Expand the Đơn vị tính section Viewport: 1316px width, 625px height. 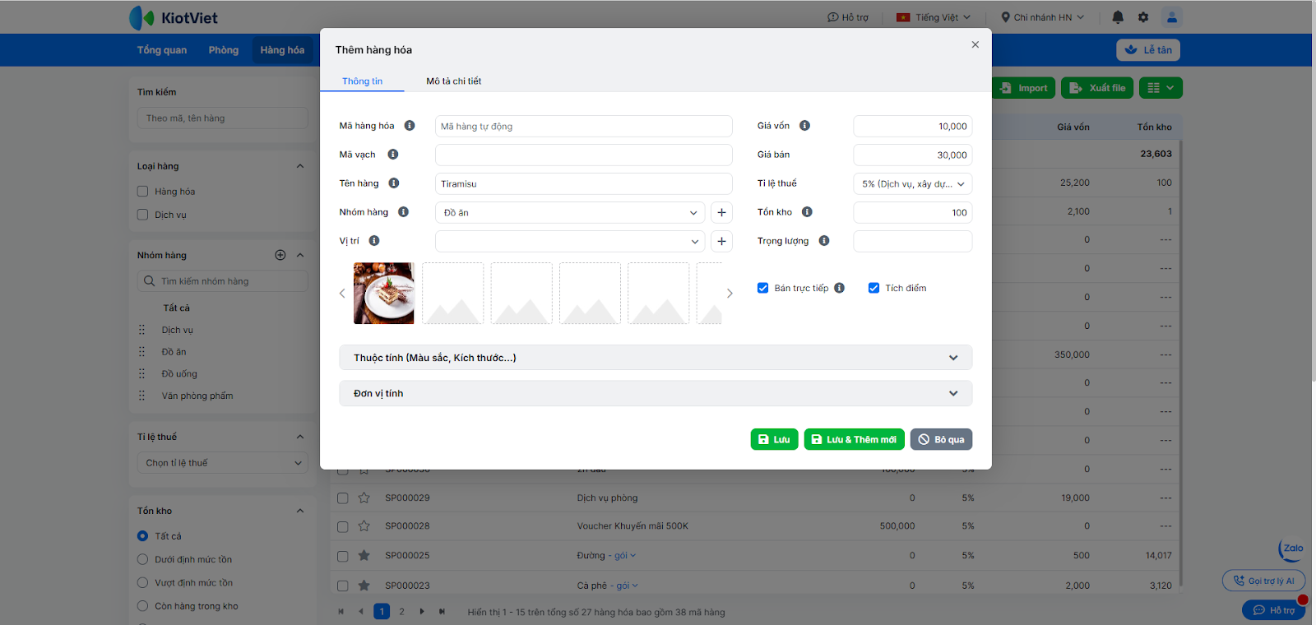656,393
